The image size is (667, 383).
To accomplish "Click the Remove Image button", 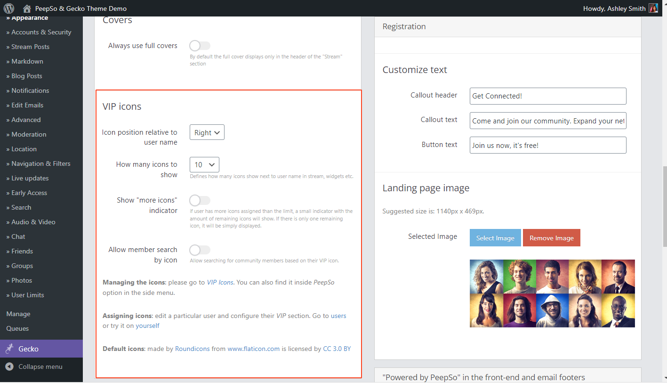I will click(552, 238).
